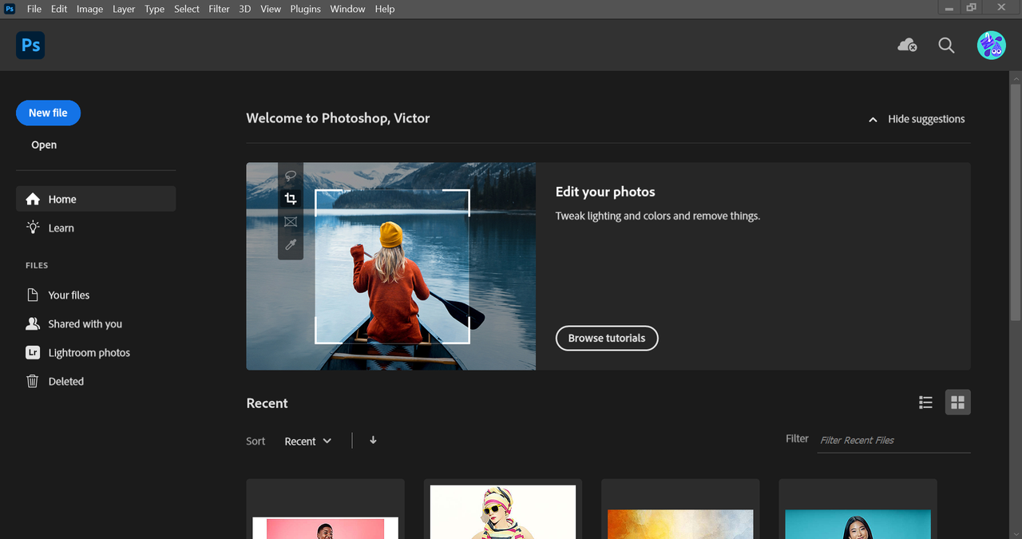Click the Shared with you person icon
The width and height of the screenshot is (1022, 539).
(x=33, y=323)
